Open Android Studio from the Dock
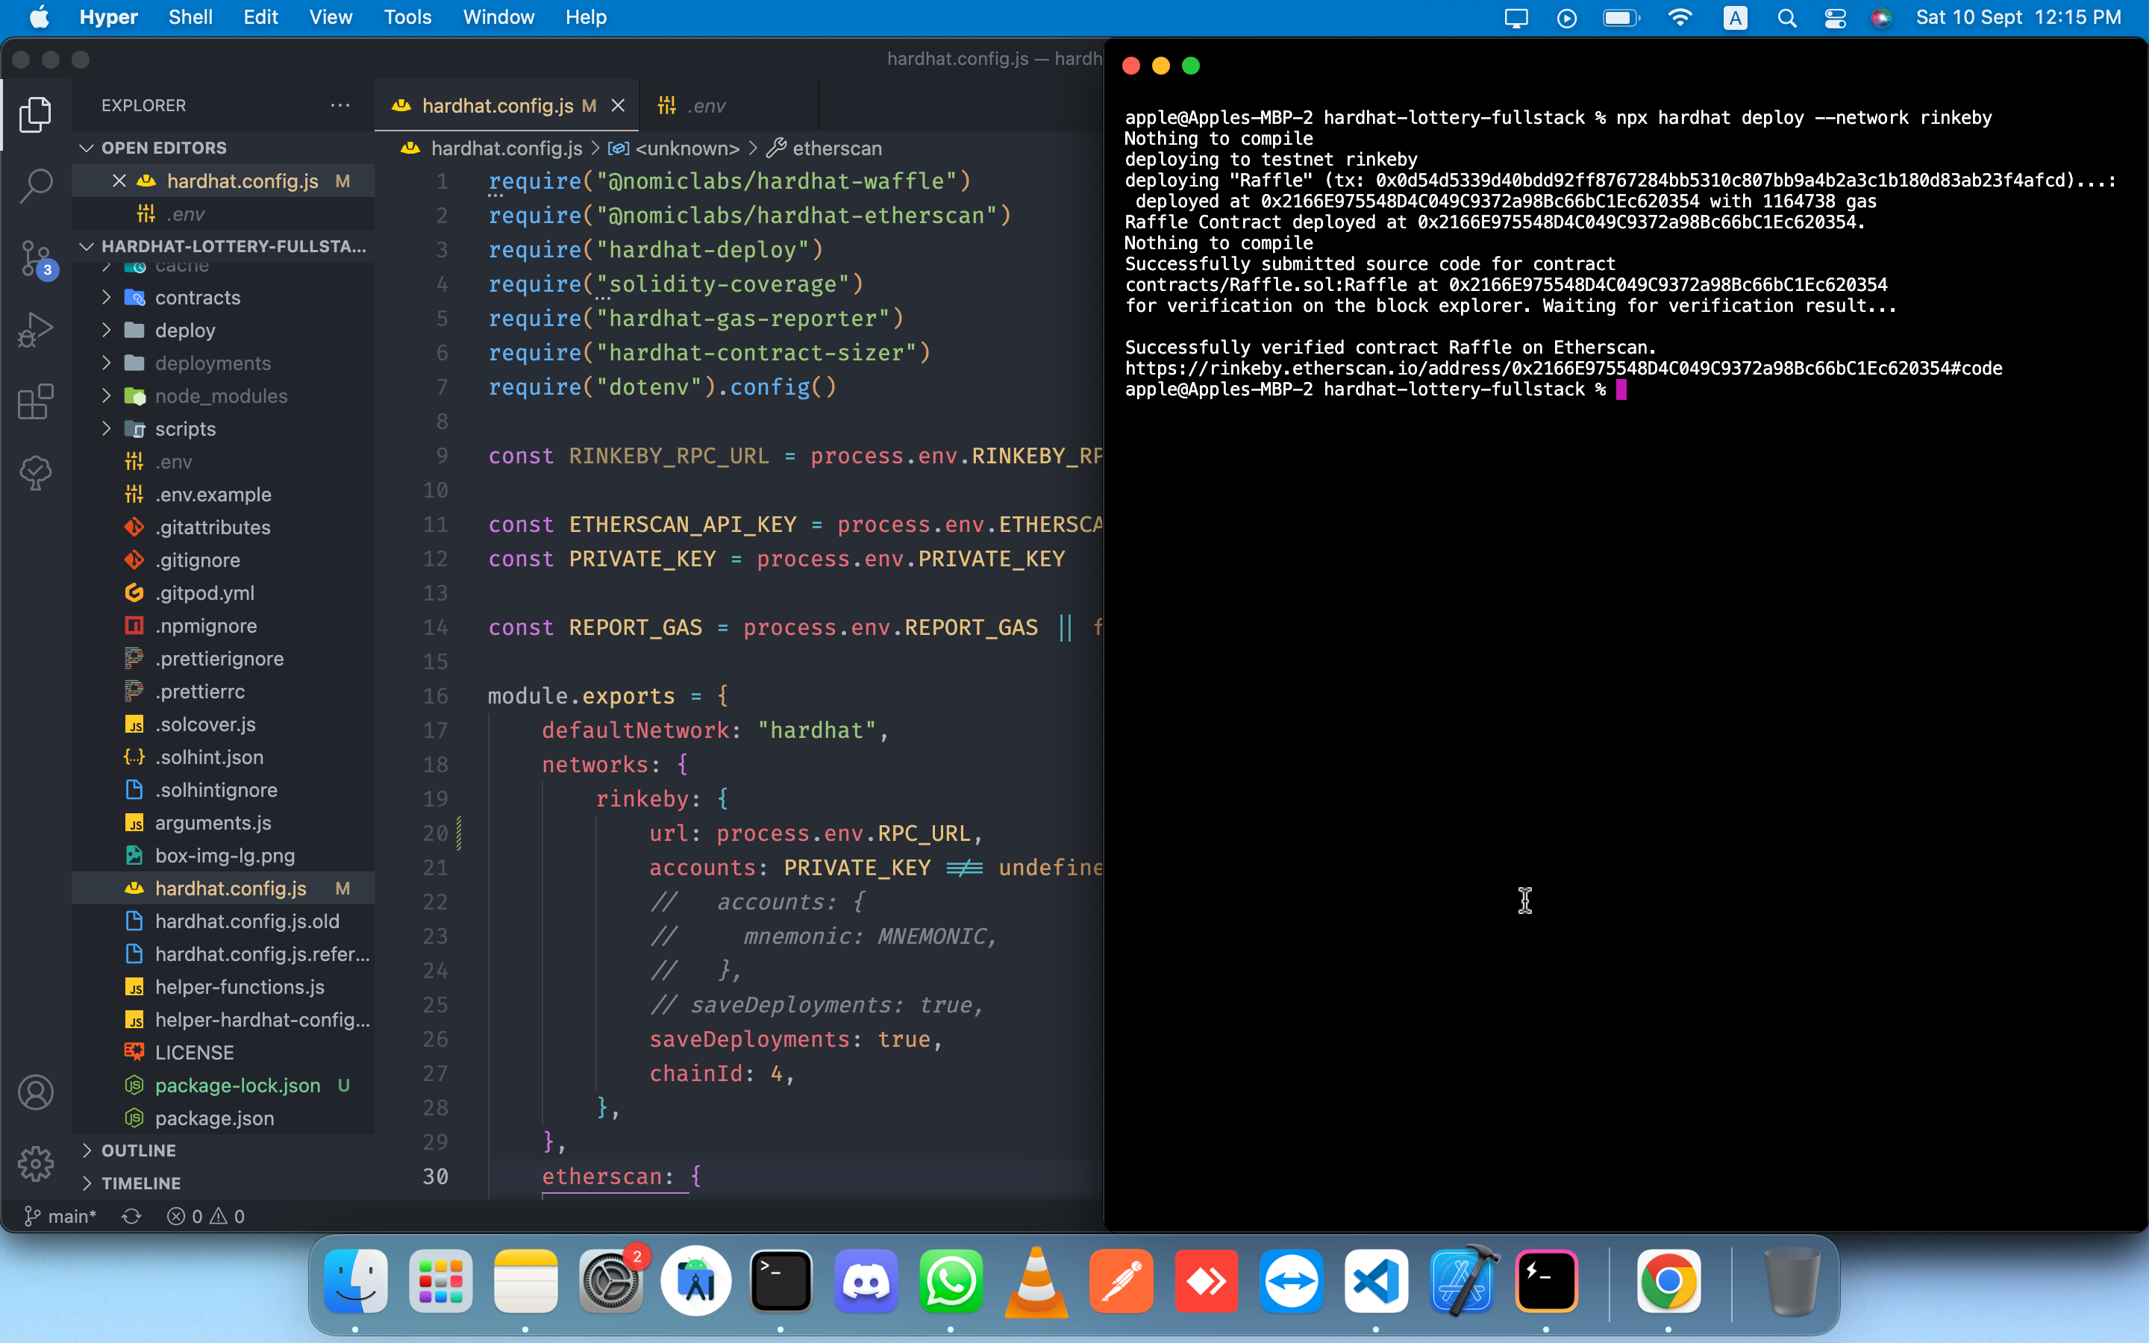This screenshot has height=1343, width=2149. [695, 1281]
